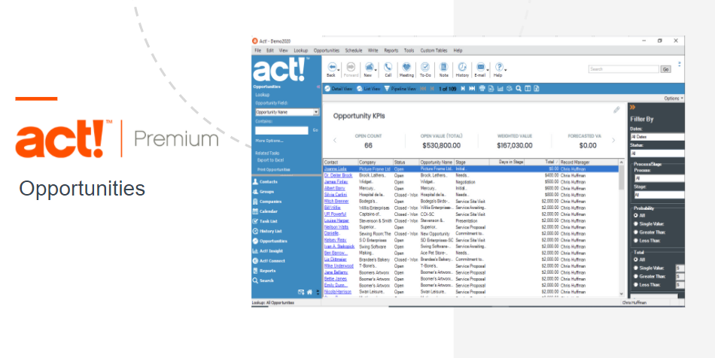
Task: Click the To-Do checkmark icon
Action: (x=425, y=68)
